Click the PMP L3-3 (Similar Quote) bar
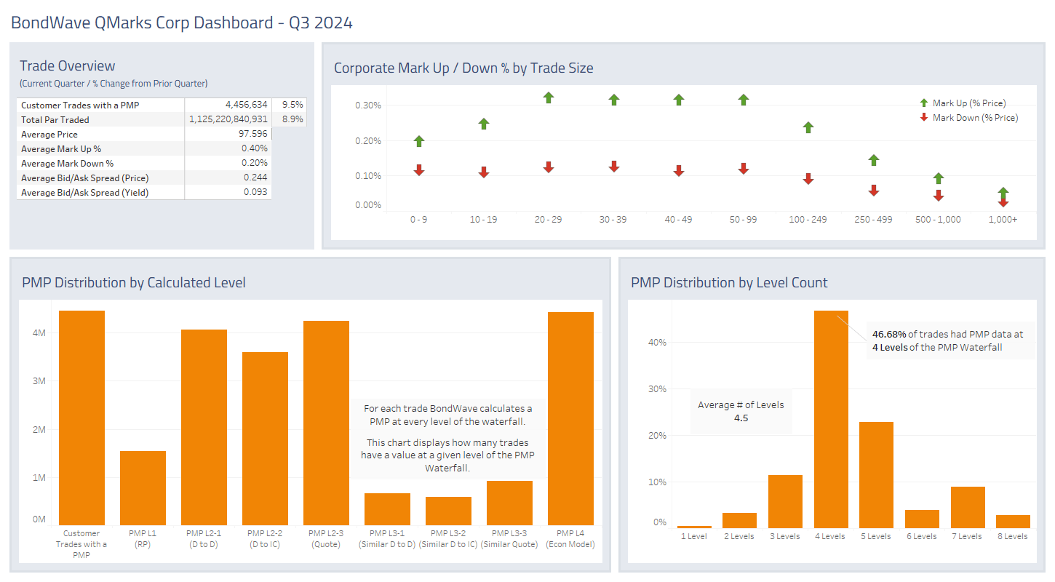Viewport: 1055px width, 582px height. (509, 503)
